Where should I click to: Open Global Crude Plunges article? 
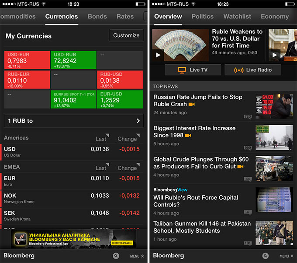pyautogui.click(x=201, y=163)
